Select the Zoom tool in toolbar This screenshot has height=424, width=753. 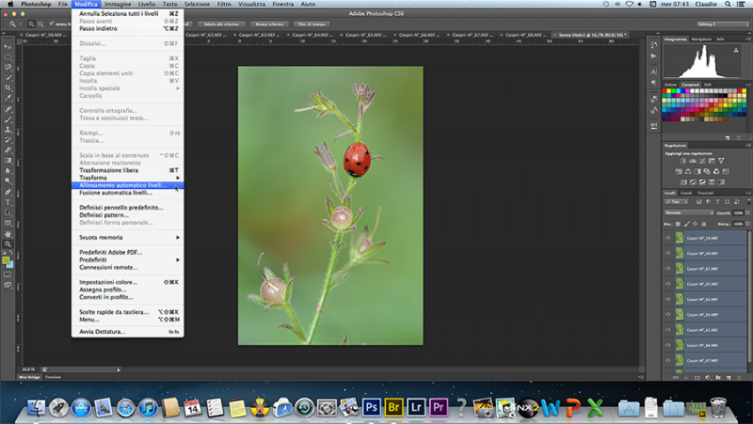(8, 244)
